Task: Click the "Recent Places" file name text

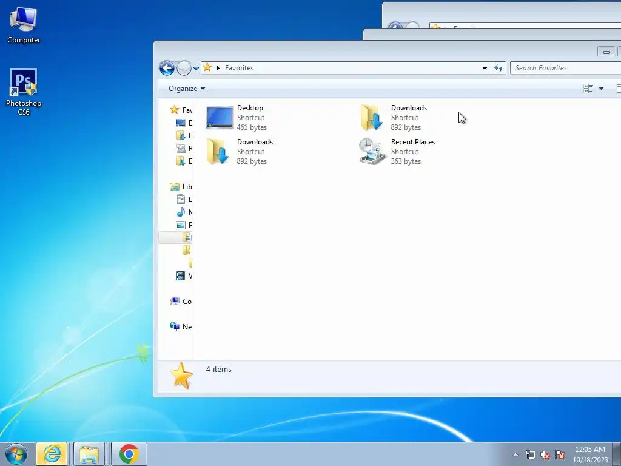Action: (412, 142)
